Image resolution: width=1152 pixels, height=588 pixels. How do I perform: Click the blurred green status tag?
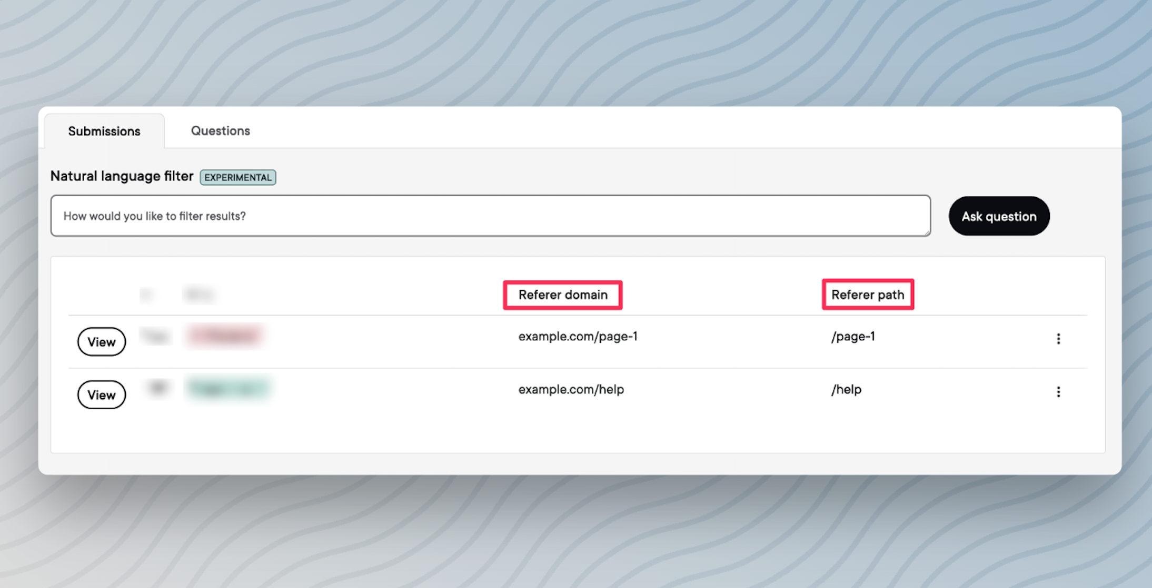[229, 388]
